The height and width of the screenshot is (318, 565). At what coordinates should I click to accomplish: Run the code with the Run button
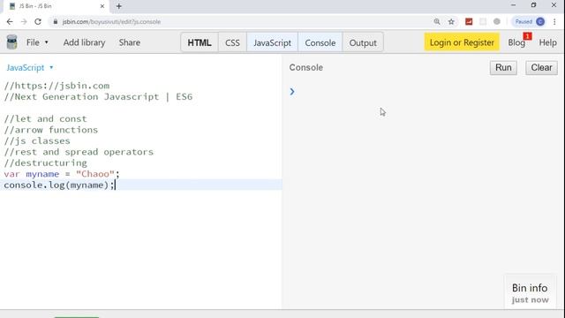[503, 68]
